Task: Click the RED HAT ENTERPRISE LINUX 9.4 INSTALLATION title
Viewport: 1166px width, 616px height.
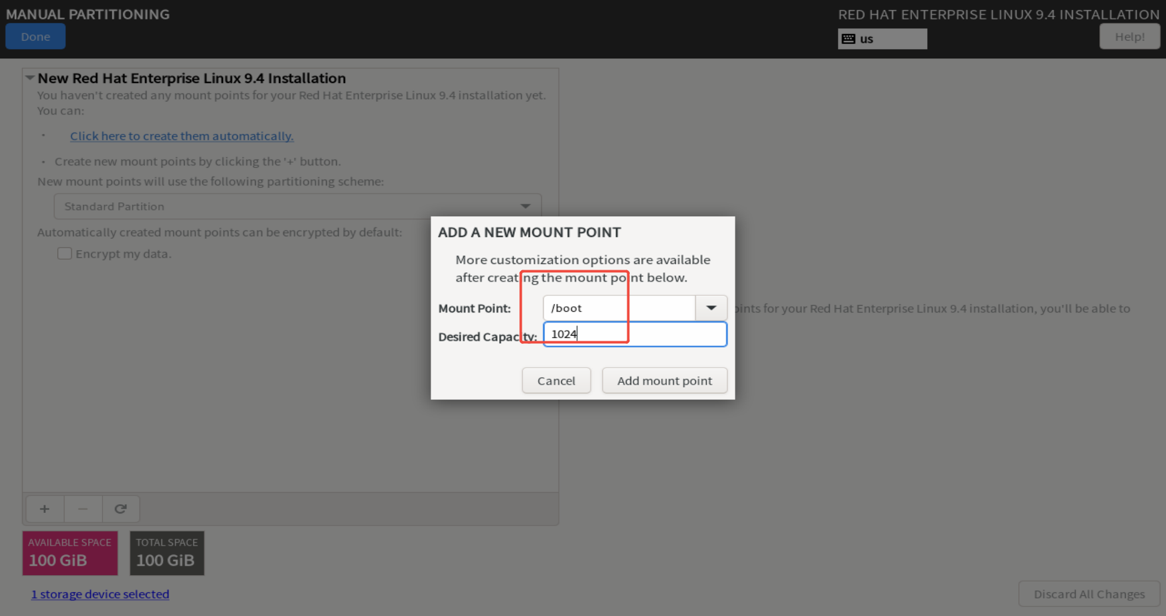Action: pyautogui.click(x=999, y=14)
